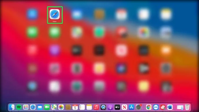The height and width of the screenshot is (112, 199).
Task: Open Contacts from the Dock
Action: pos(68,107)
